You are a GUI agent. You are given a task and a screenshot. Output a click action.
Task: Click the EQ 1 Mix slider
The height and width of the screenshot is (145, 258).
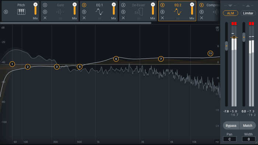[114, 9]
